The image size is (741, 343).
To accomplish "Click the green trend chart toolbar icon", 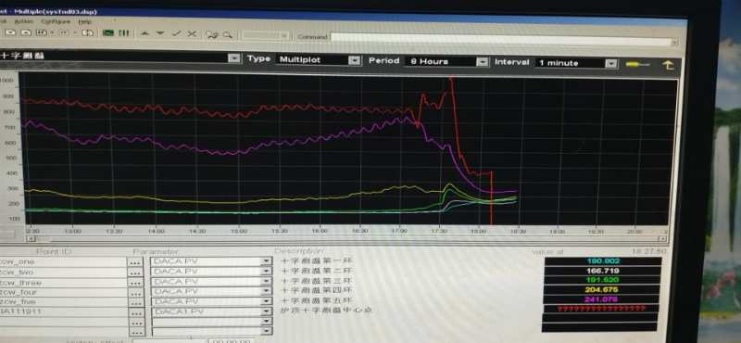I will tap(108, 33).
